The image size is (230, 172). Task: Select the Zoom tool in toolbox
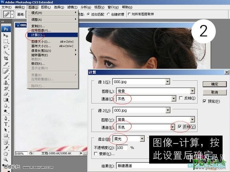[6, 159]
